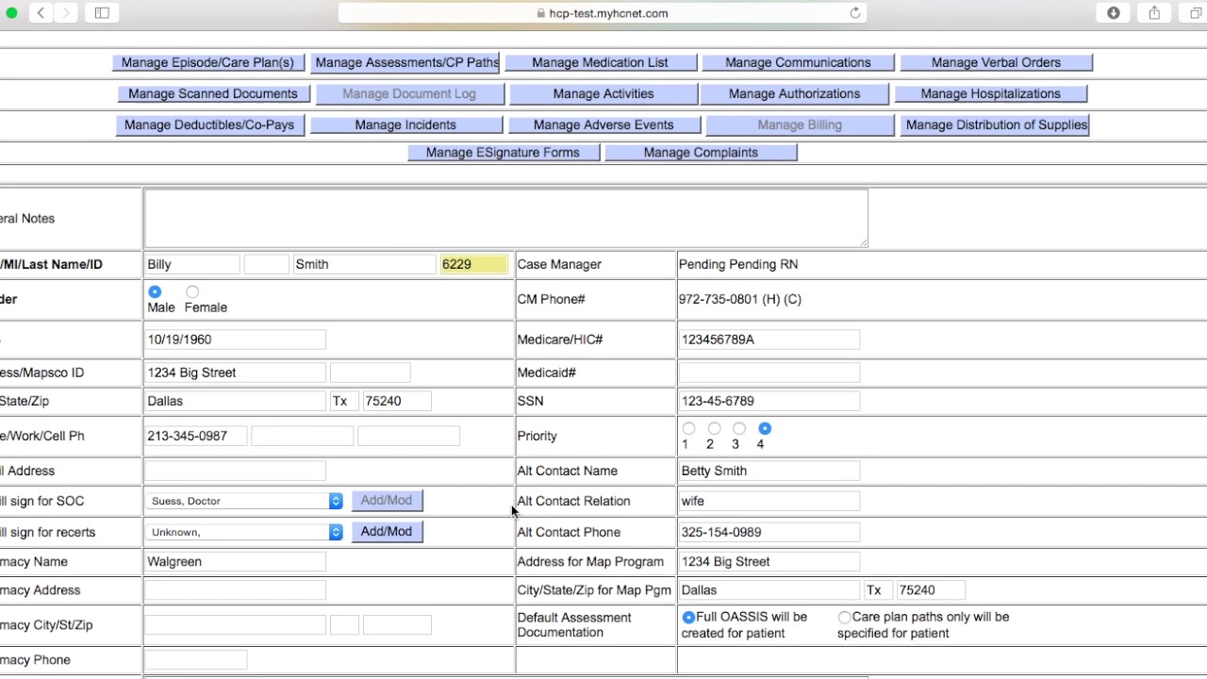Edit Medicare/HIC# 123456789A
1207x679 pixels.
769,339
